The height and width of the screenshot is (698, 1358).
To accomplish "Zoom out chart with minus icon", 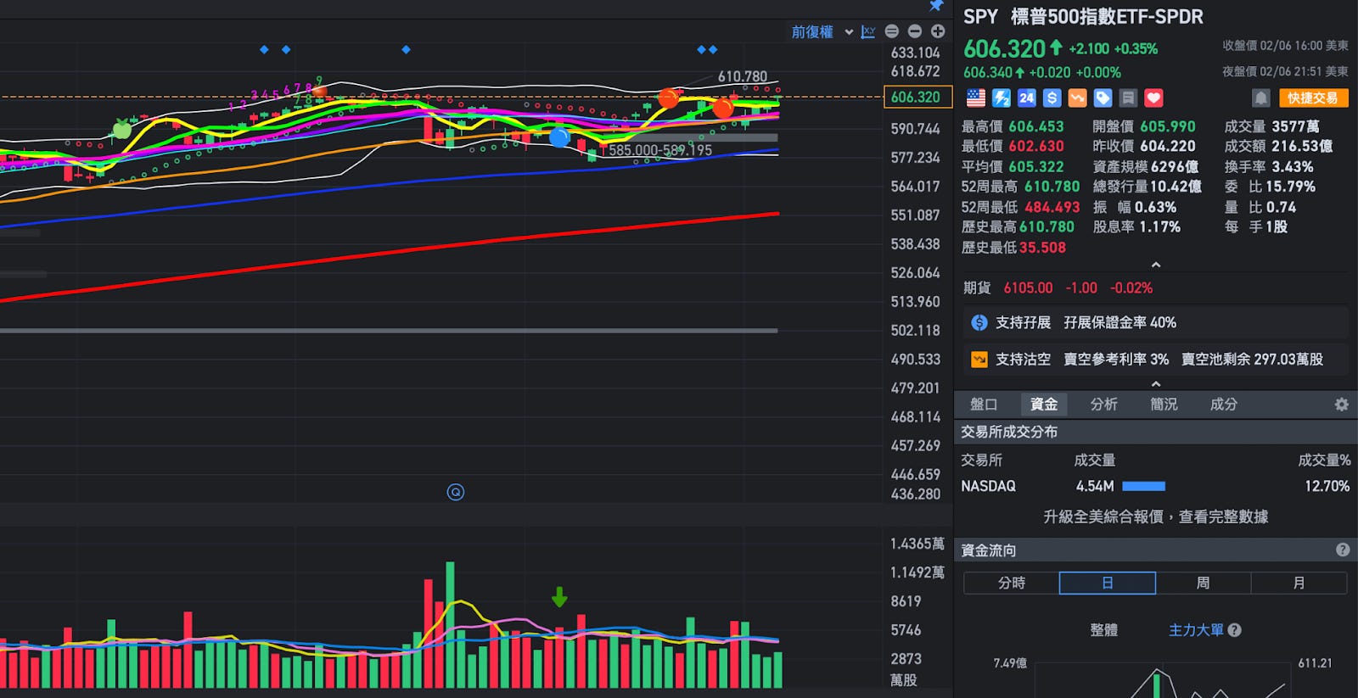I will (915, 31).
